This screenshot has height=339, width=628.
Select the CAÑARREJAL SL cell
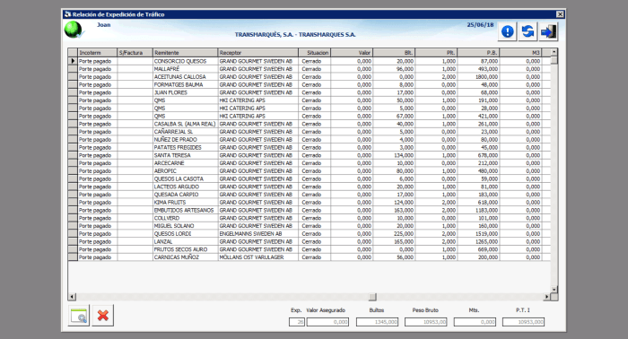(x=186, y=132)
